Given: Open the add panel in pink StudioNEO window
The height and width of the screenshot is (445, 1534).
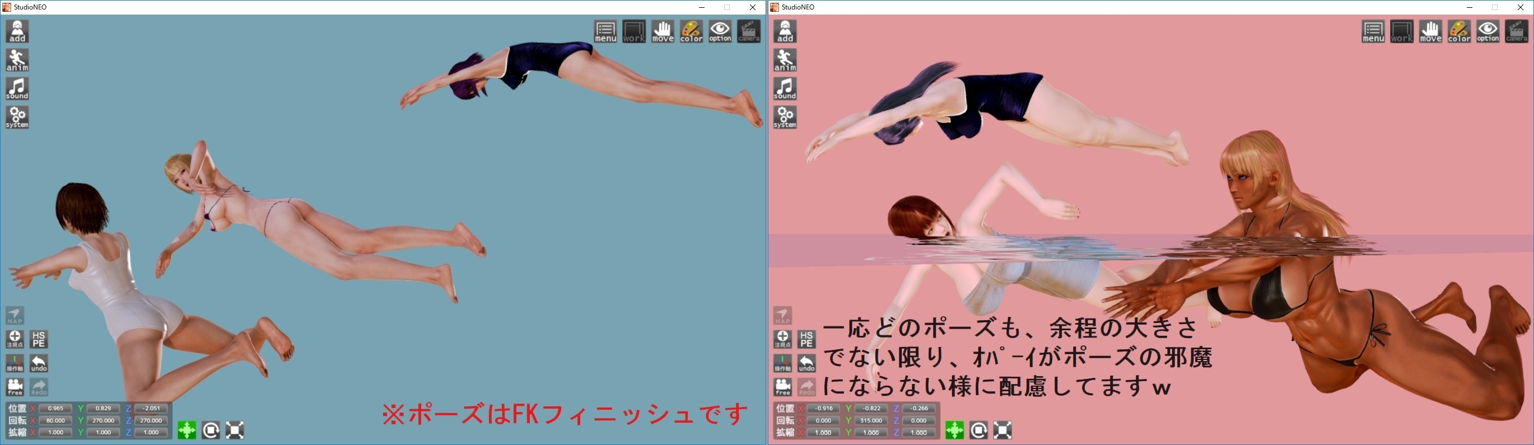Looking at the screenshot, I should tap(785, 31).
